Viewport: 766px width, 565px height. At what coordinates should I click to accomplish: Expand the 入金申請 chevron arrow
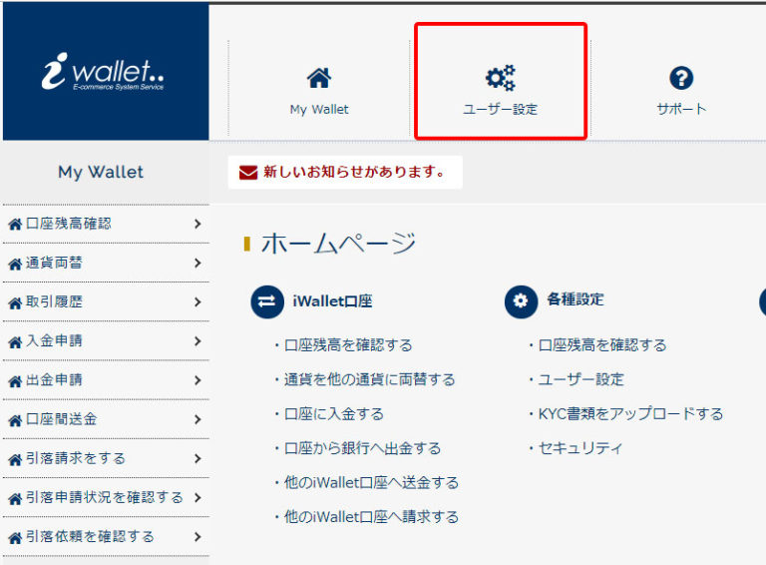pos(197,341)
